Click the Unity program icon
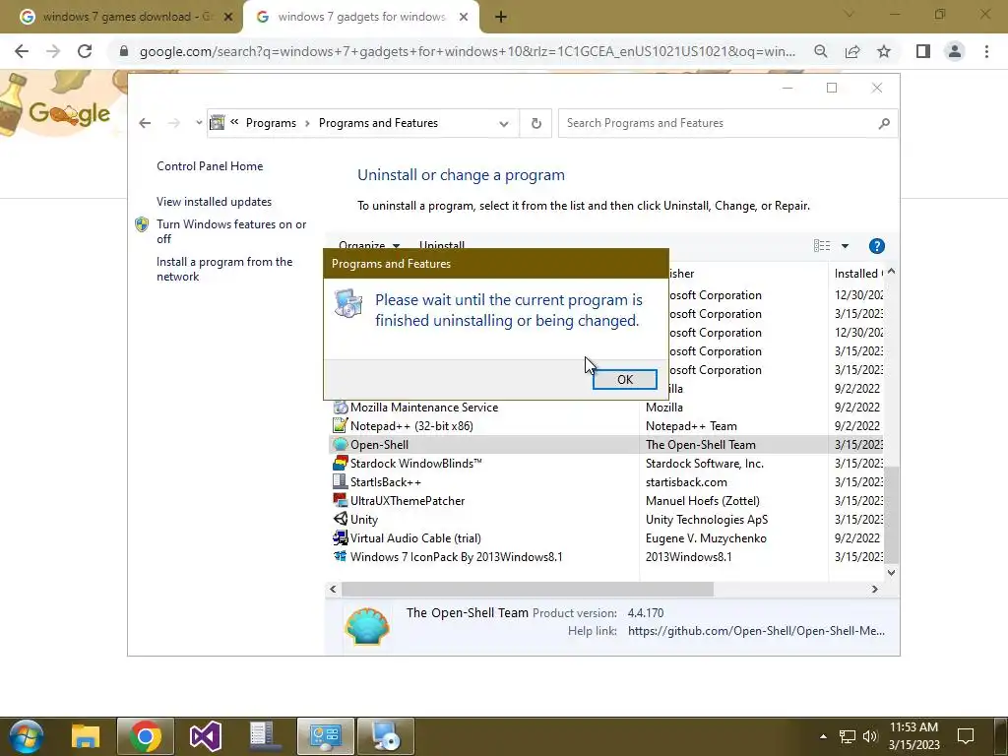 coord(340,519)
